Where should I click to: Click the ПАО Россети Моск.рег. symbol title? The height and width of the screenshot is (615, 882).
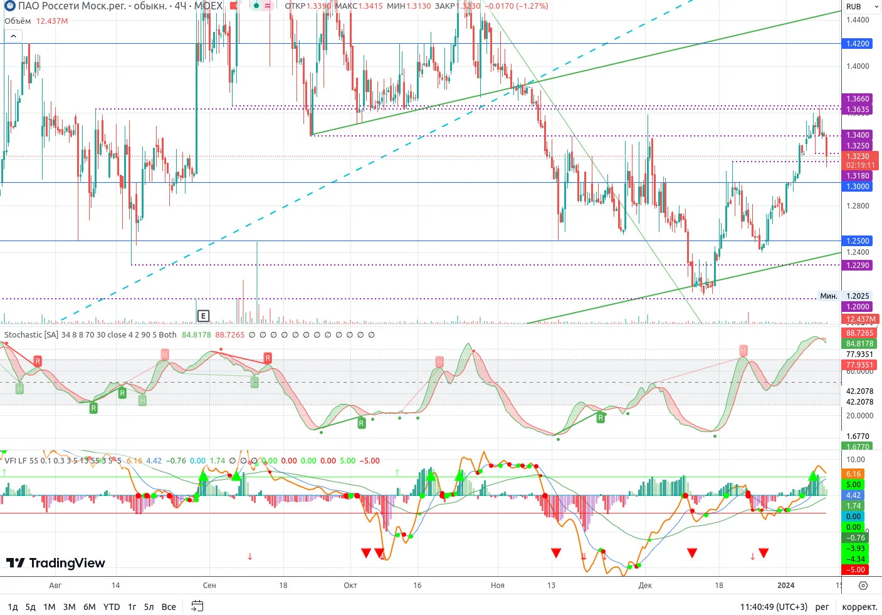point(93,6)
